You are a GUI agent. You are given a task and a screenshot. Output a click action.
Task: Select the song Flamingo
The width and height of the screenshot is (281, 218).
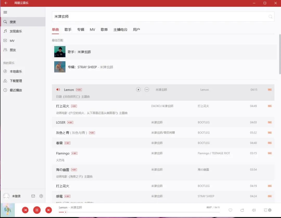(63, 153)
